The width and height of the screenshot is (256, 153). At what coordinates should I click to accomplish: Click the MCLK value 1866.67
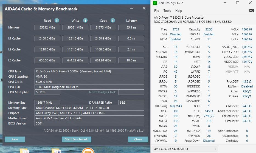247,29
